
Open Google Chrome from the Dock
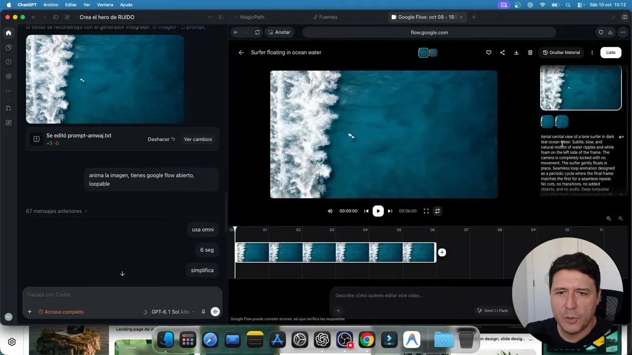366,340
